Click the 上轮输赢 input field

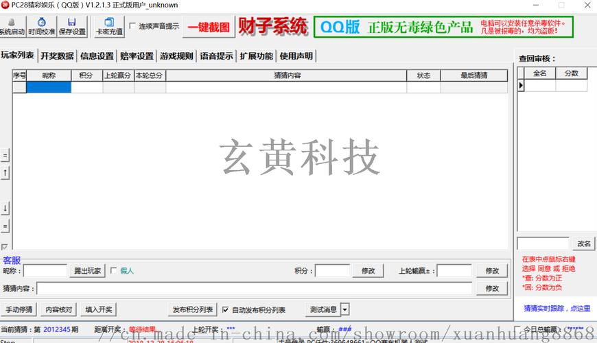454,271
